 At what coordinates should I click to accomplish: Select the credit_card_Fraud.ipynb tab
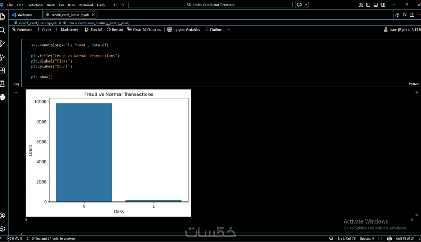click(x=70, y=15)
